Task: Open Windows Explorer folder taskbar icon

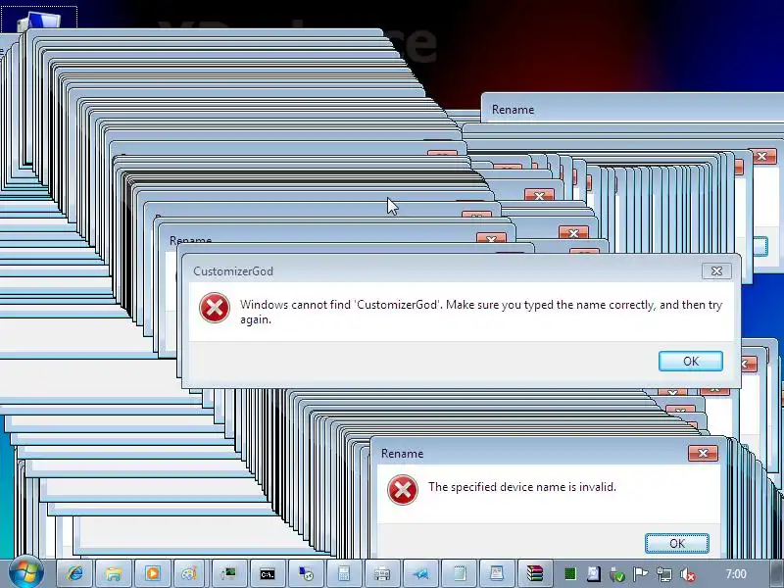Action: [x=114, y=573]
